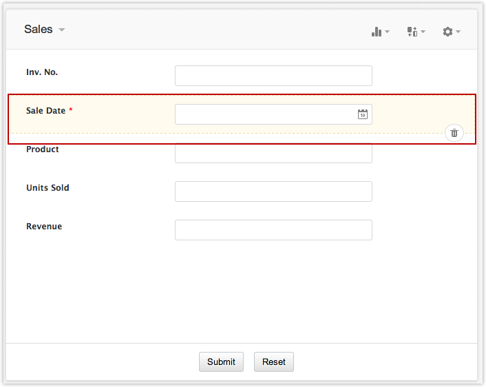Click the Sales form title
Viewport: 486px width, 387px height.
[x=38, y=29]
